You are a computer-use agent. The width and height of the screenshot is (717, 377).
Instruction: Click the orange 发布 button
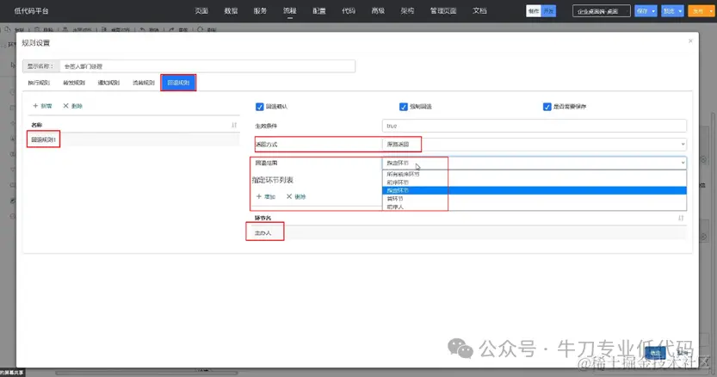click(698, 11)
